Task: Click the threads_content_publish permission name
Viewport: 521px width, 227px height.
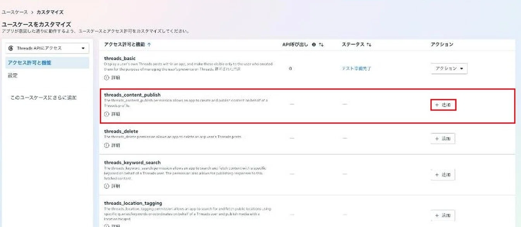Action: tap(132, 95)
